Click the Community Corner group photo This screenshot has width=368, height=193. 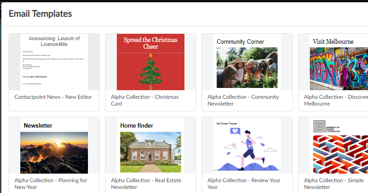click(247, 68)
